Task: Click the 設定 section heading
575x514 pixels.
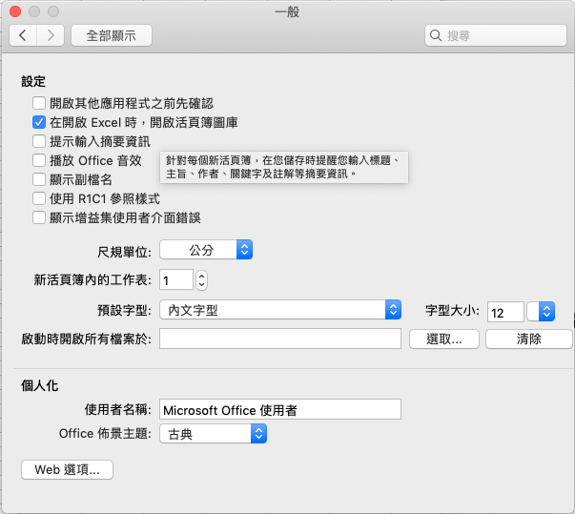Action: [33, 81]
